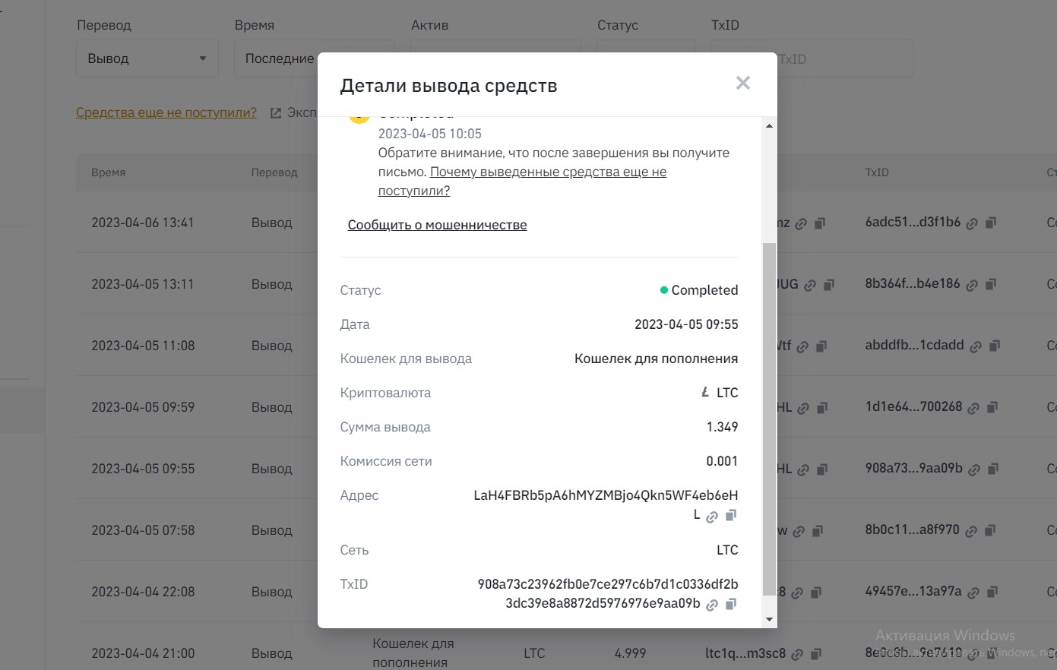Copy TxID 49457e...13a97a
This screenshot has height=670, width=1057.
point(992,593)
